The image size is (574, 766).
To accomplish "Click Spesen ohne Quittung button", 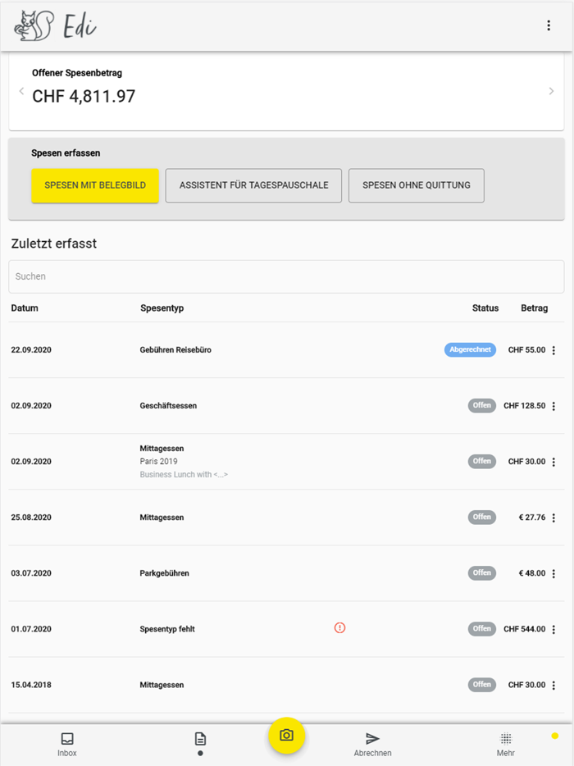I will [417, 185].
